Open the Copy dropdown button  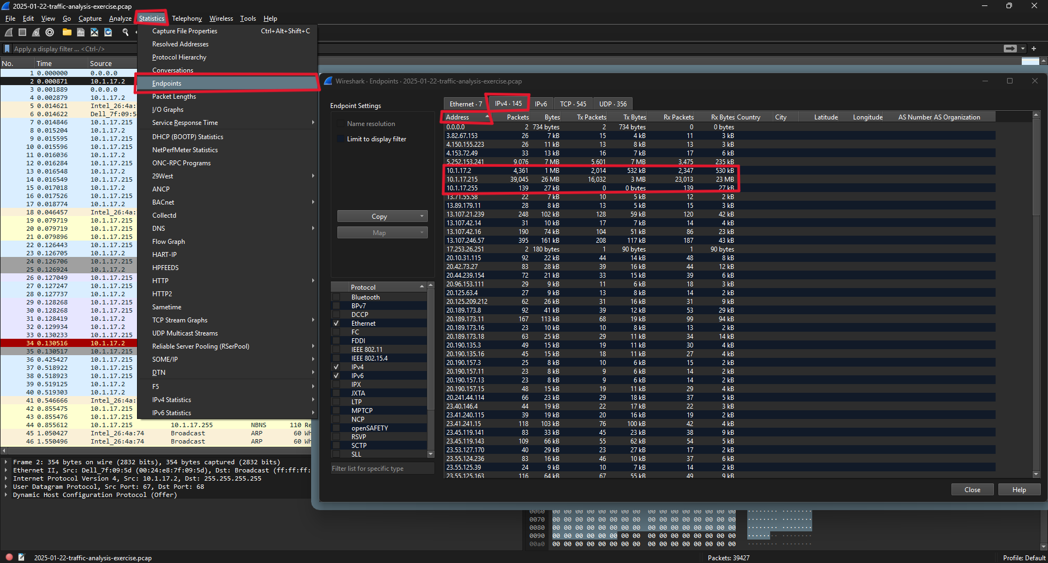click(382, 217)
